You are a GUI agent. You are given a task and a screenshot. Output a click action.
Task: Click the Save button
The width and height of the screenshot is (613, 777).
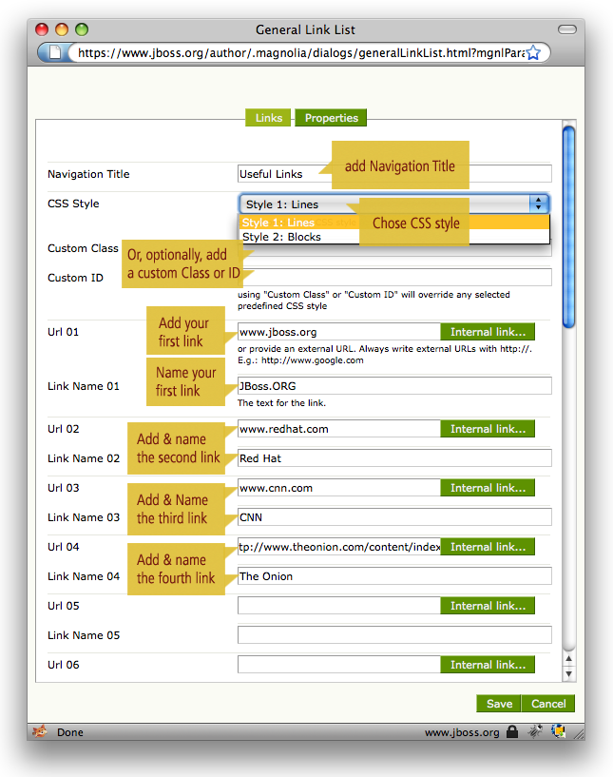click(499, 704)
